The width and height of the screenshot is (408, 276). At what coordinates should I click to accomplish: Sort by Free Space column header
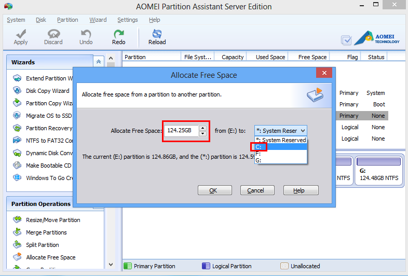click(309, 57)
